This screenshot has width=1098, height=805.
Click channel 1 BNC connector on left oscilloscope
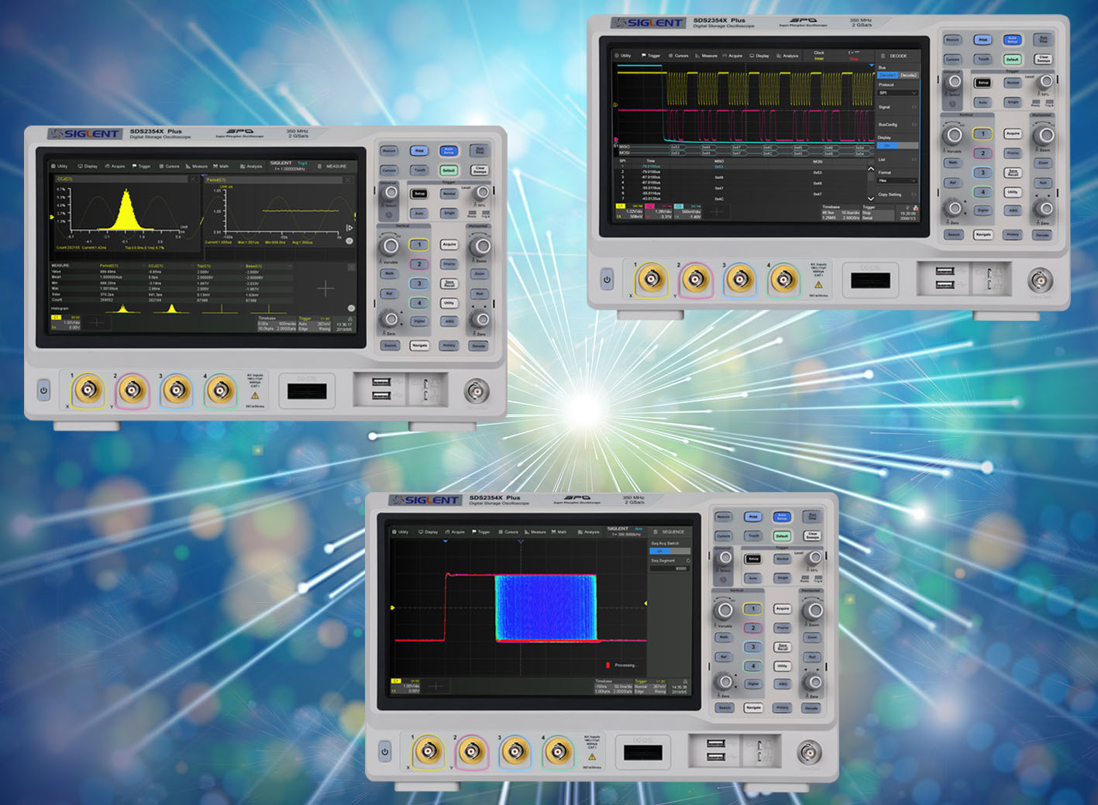88,389
